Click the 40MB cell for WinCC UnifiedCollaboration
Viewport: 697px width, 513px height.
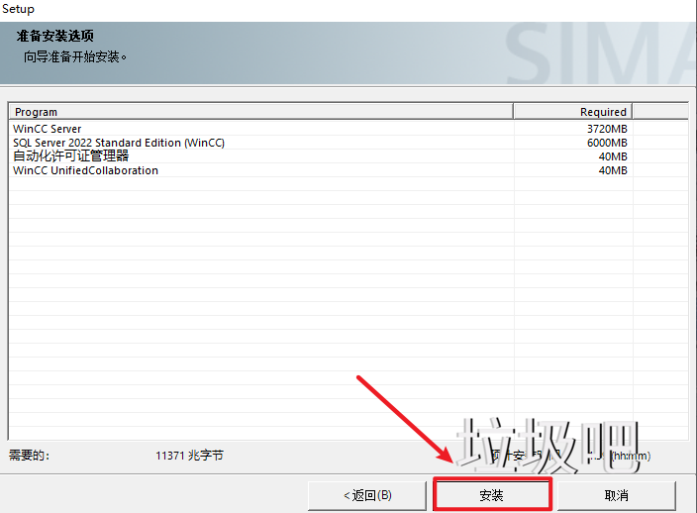click(x=612, y=170)
